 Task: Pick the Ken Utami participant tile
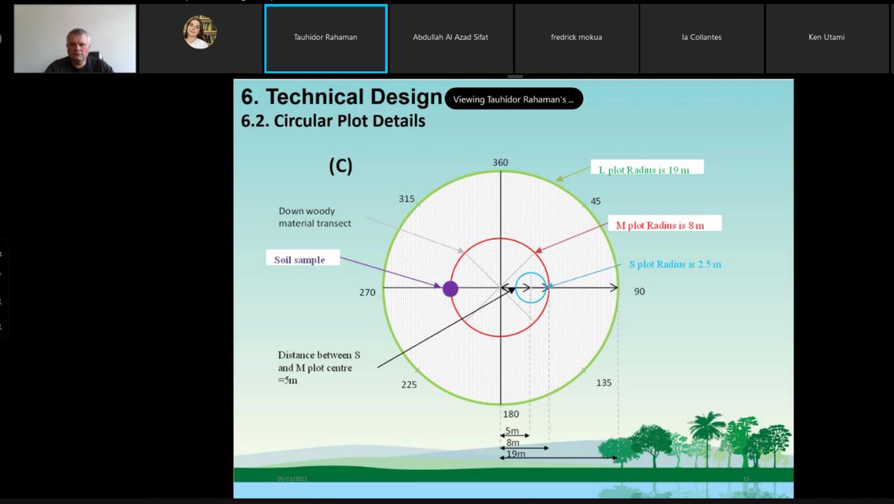(826, 38)
